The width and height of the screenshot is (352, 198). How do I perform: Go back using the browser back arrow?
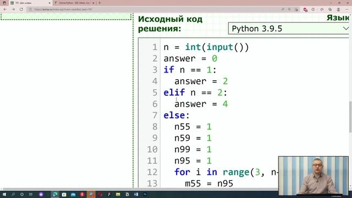coord(5,9)
